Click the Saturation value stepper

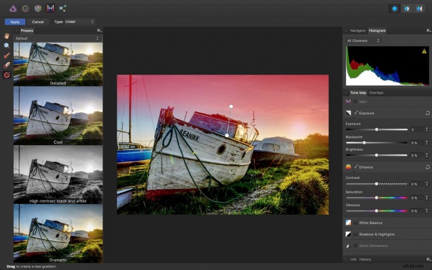coord(427,198)
